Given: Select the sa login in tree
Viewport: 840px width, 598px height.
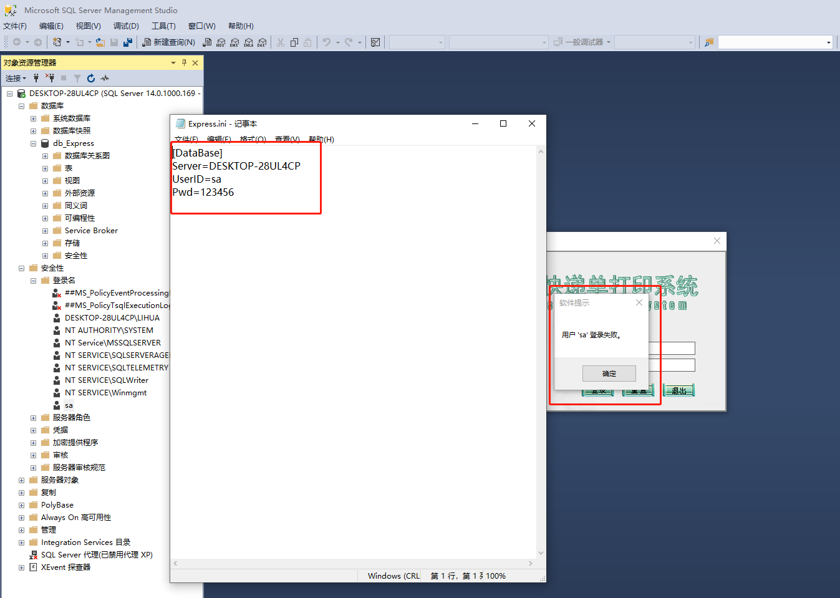Looking at the screenshot, I should (69, 405).
